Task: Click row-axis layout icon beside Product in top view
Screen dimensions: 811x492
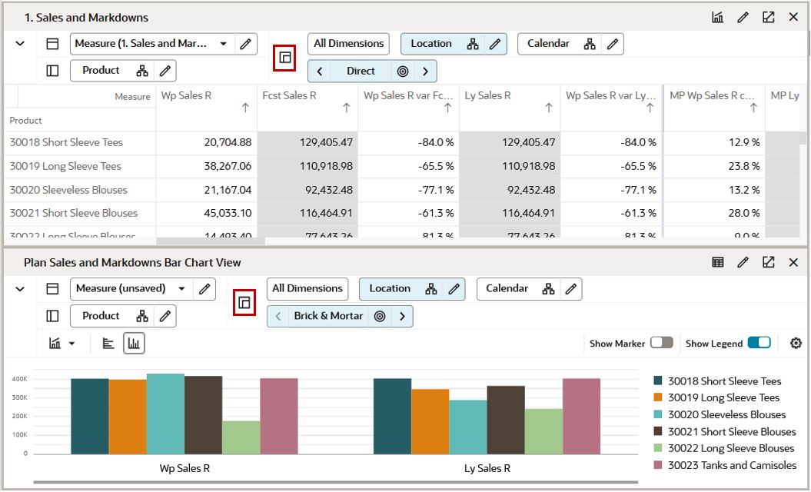Action: [x=52, y=71]
